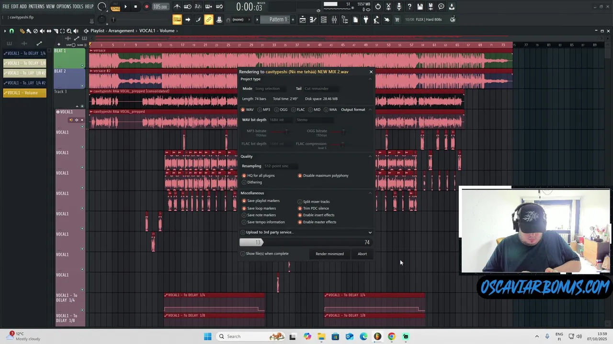Toggle the metronome icon

[177, 7]
